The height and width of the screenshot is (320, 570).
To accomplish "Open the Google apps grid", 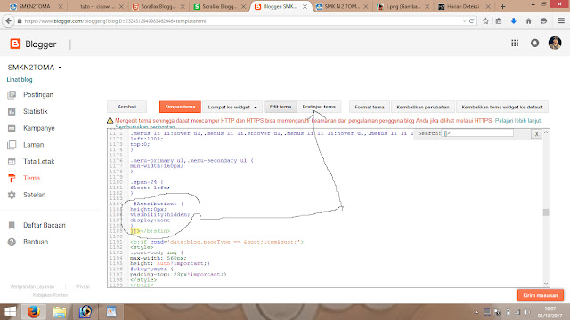I will 515,44.
